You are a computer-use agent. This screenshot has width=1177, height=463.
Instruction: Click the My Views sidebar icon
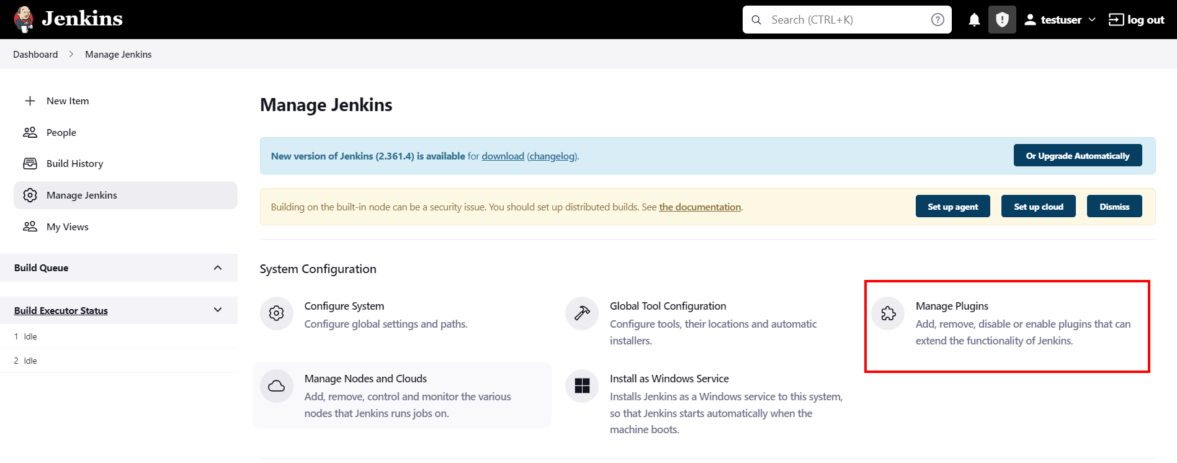[x=30, y=227]
